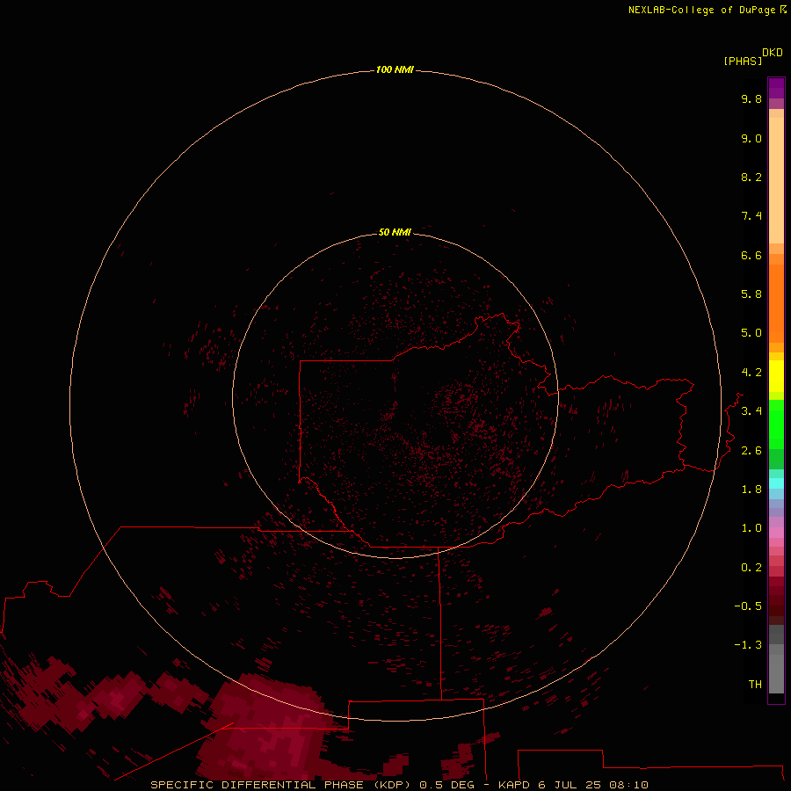Select the 7.4 value on the color scale
Viewport: 791px width, 791px height.
pos(751,216)
